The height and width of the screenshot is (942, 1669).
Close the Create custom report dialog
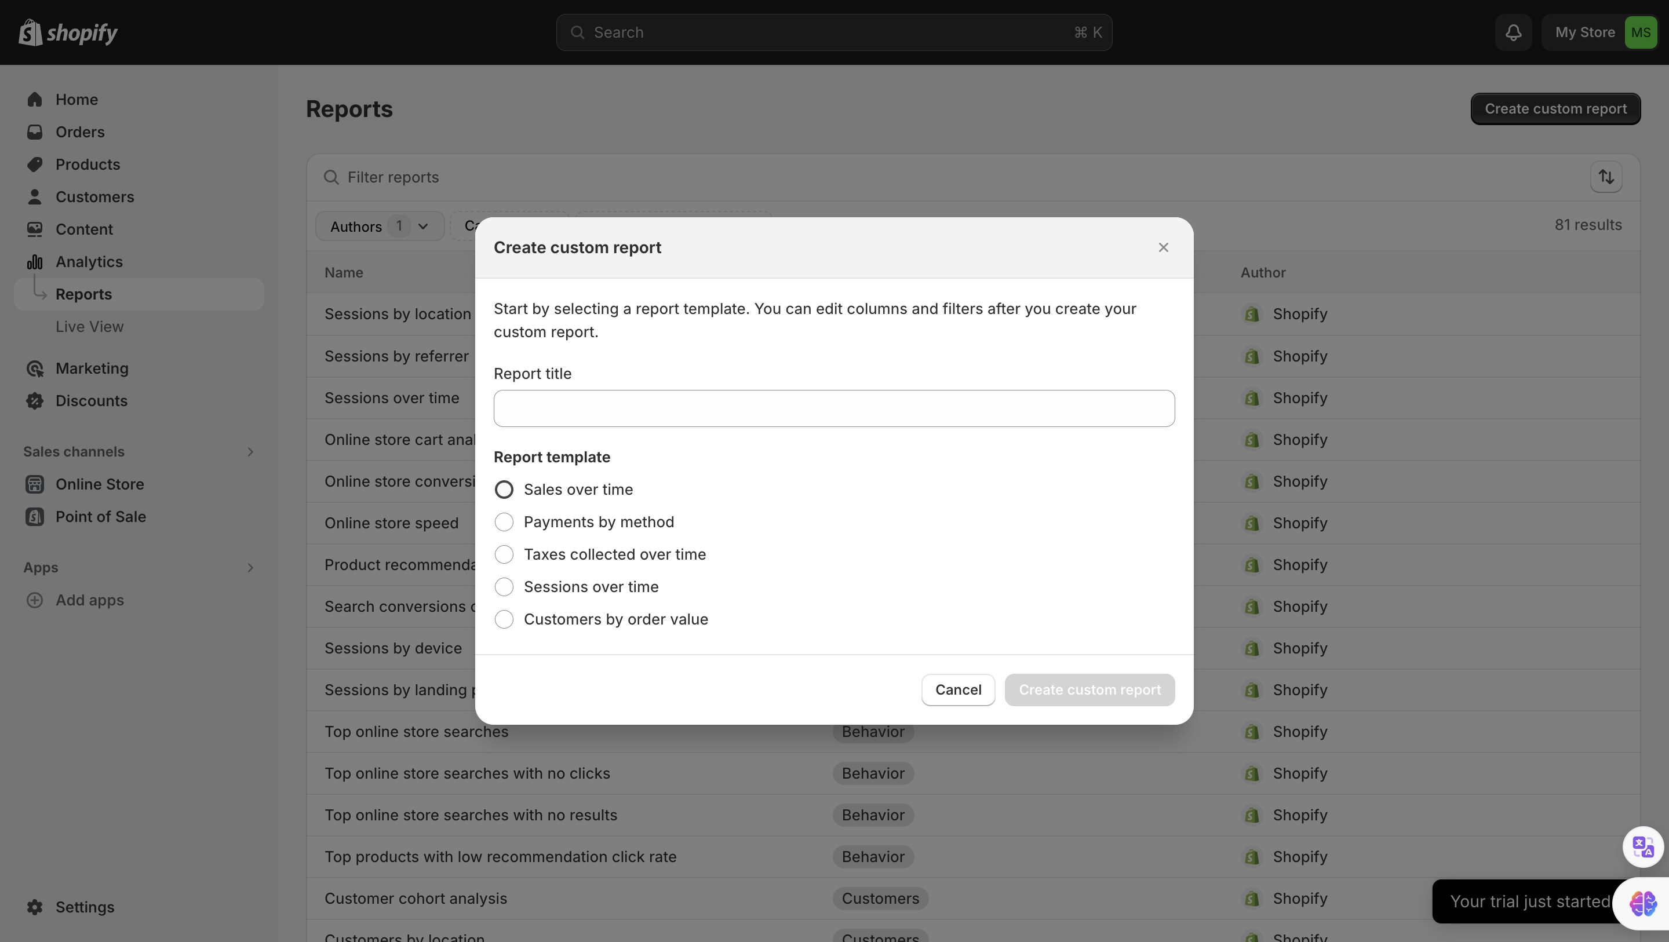coord(1163,247)
